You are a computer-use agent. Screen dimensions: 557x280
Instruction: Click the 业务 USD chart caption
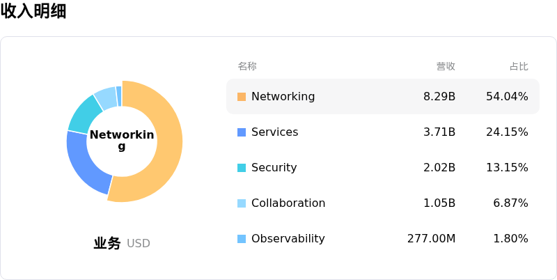(122, 244)
